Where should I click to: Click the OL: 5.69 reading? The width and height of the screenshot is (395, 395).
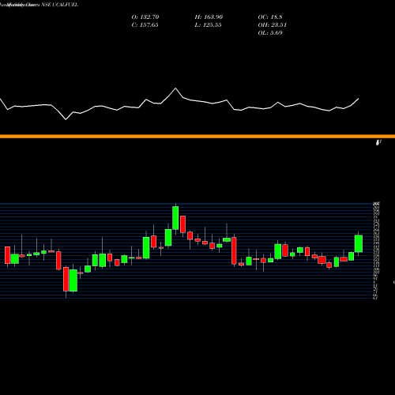[x=270, y=33]
